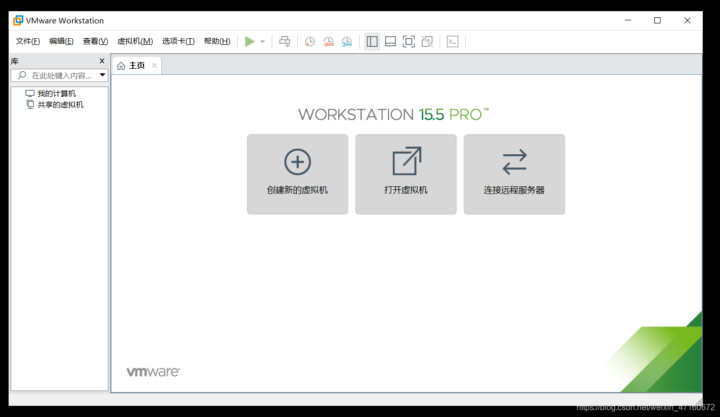This screenshot has height=417, width=720.
Task: Click the 连接远程服务器 button
Action: (x=514, y=174)
